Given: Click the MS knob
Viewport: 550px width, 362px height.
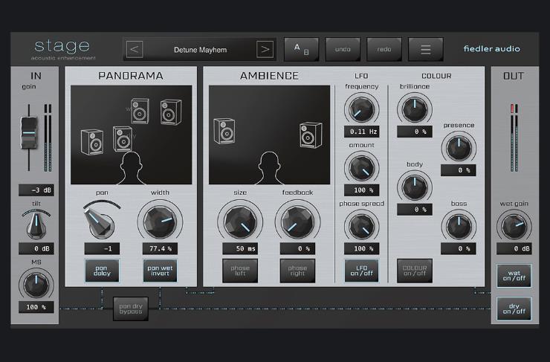Looking at the screenshot, I should point(36,285).
